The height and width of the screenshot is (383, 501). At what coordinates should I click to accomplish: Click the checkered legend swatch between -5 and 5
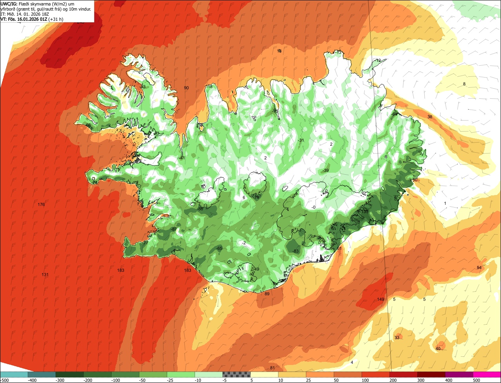(236, 374)
